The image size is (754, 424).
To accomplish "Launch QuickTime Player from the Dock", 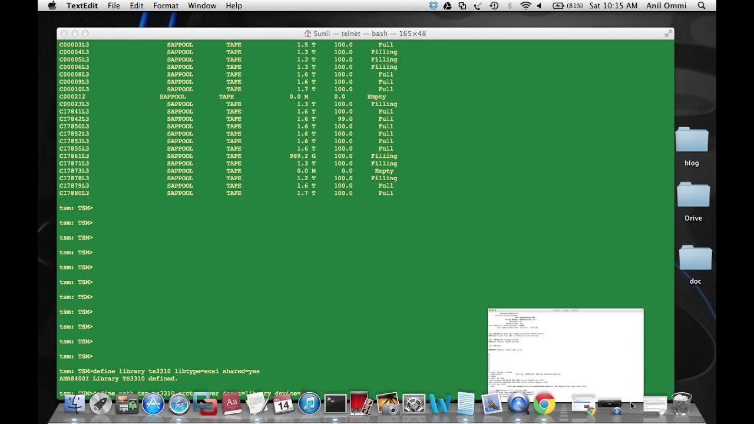I will point(518,404).
